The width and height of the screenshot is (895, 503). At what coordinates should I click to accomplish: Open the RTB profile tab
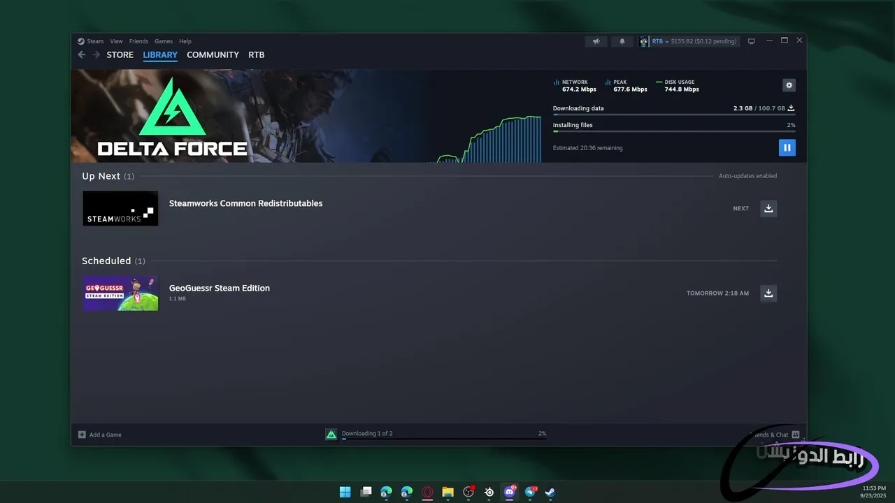point(256,54)
